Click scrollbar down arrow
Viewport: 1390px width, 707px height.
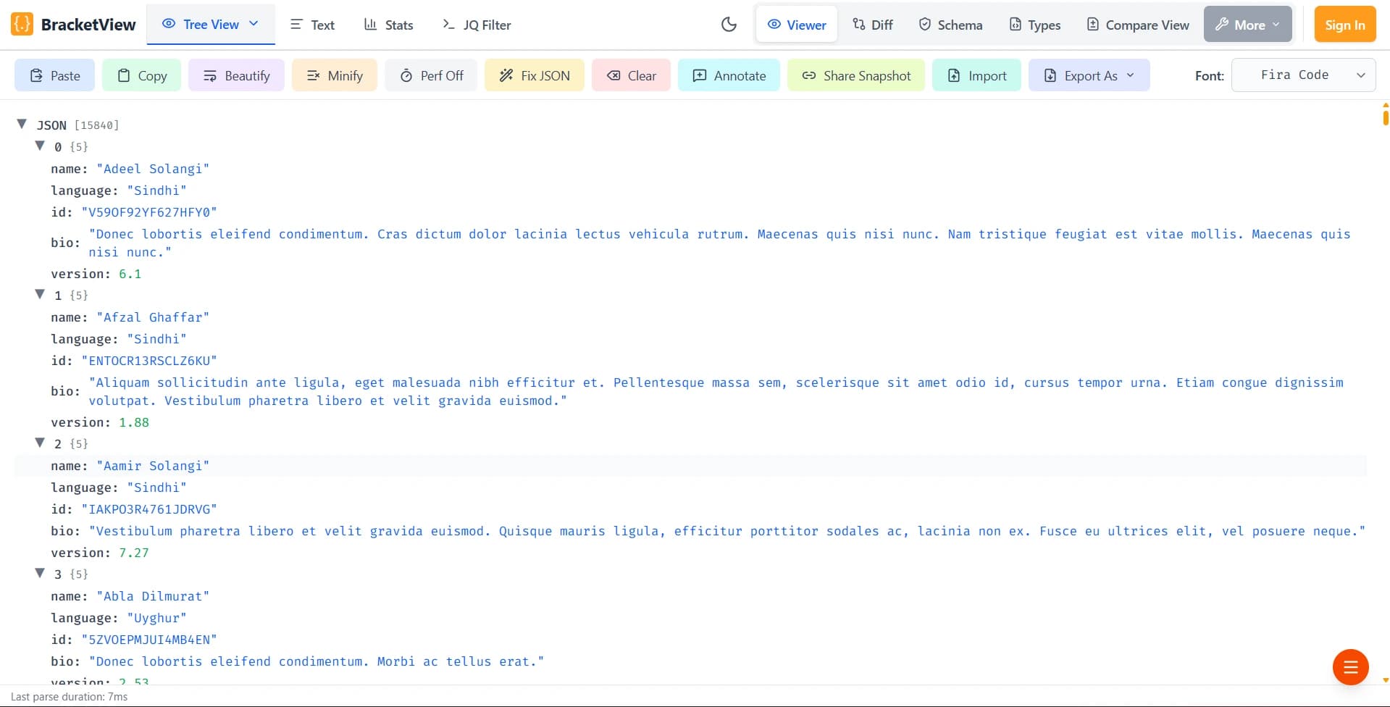point(1385,680)
